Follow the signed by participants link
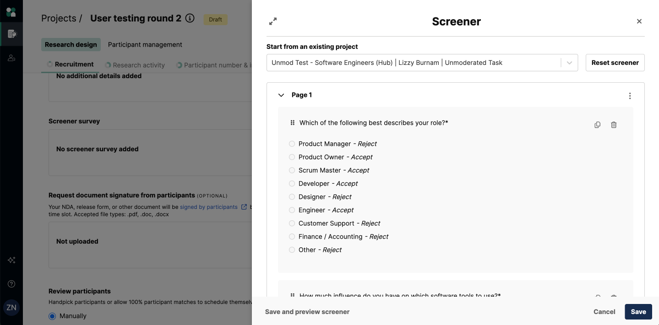This screenshot has height=325, width=659. 209,207
